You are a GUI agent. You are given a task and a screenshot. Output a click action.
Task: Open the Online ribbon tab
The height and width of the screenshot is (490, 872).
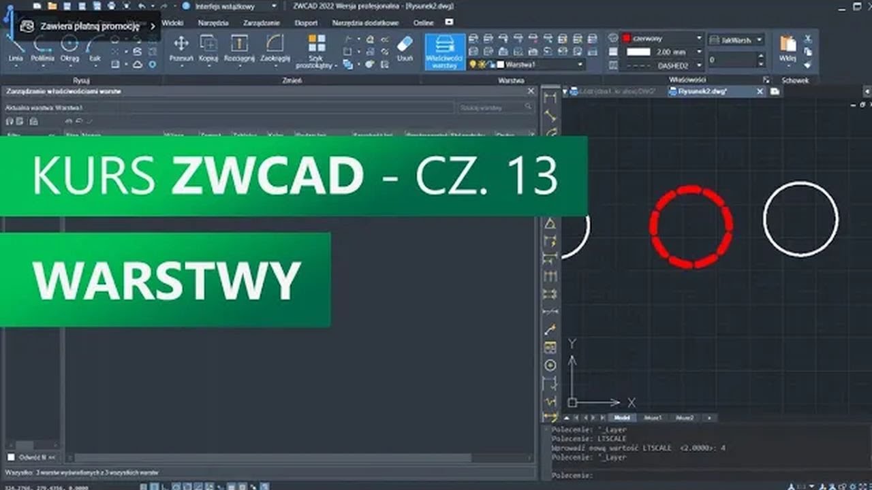pyautogui.click(x=423, y=22)
